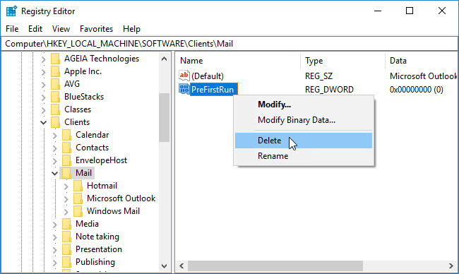Choose Modify Binary Data... in context menu
Viewport: 459px width, 274px height.
pos(304,120)
